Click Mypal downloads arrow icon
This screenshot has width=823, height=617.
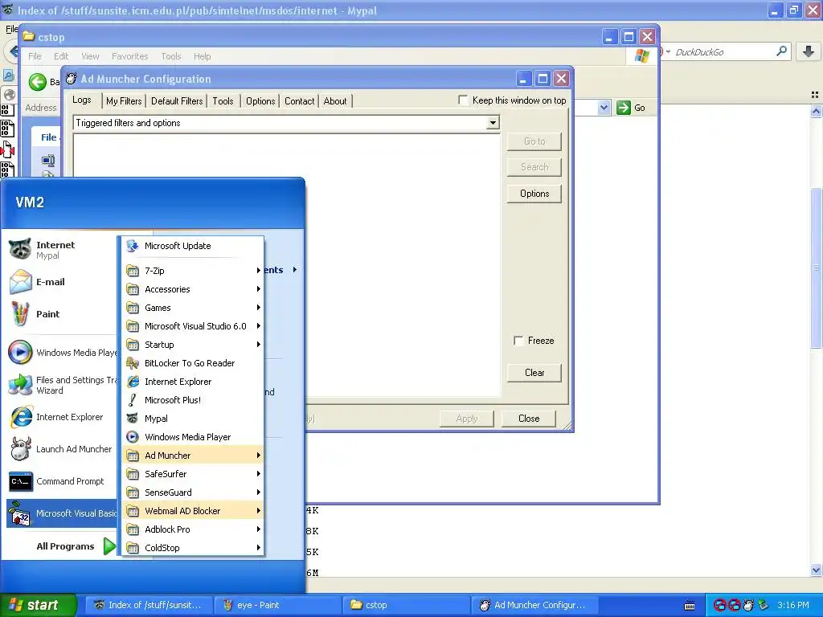click(809, 51)
